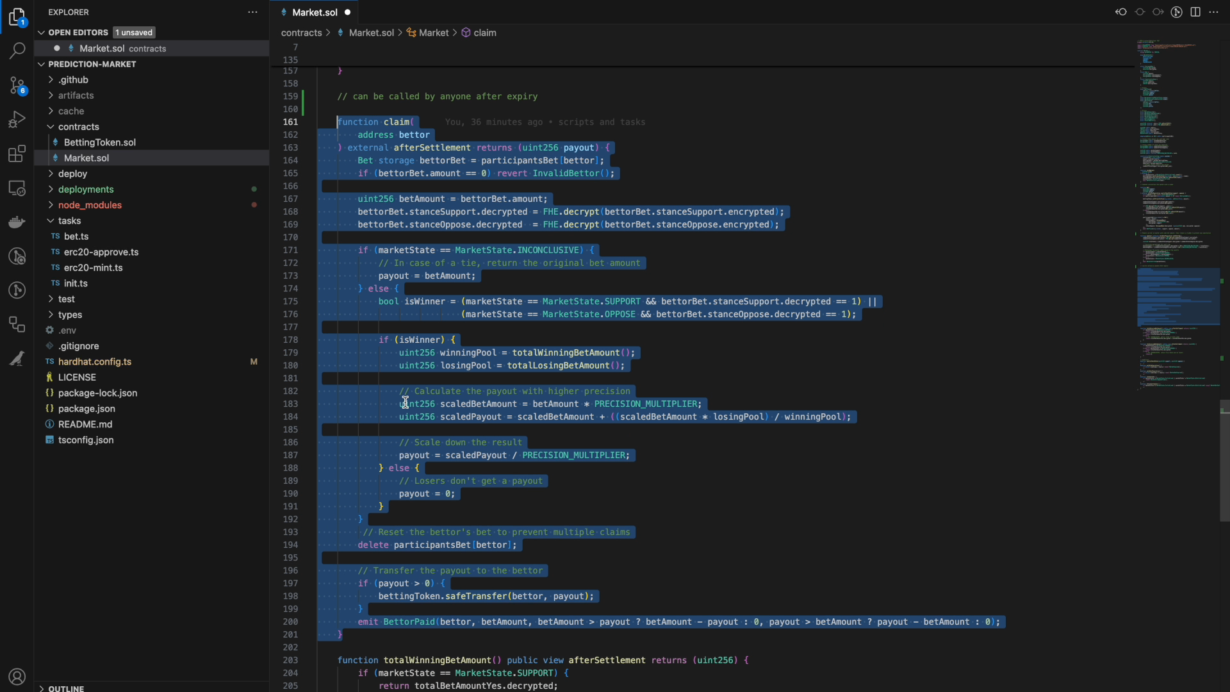The width and height of the screenshot is (1230, 692).
Task: Click Market.sol in the breadcrumb
Action: [371, 33]
